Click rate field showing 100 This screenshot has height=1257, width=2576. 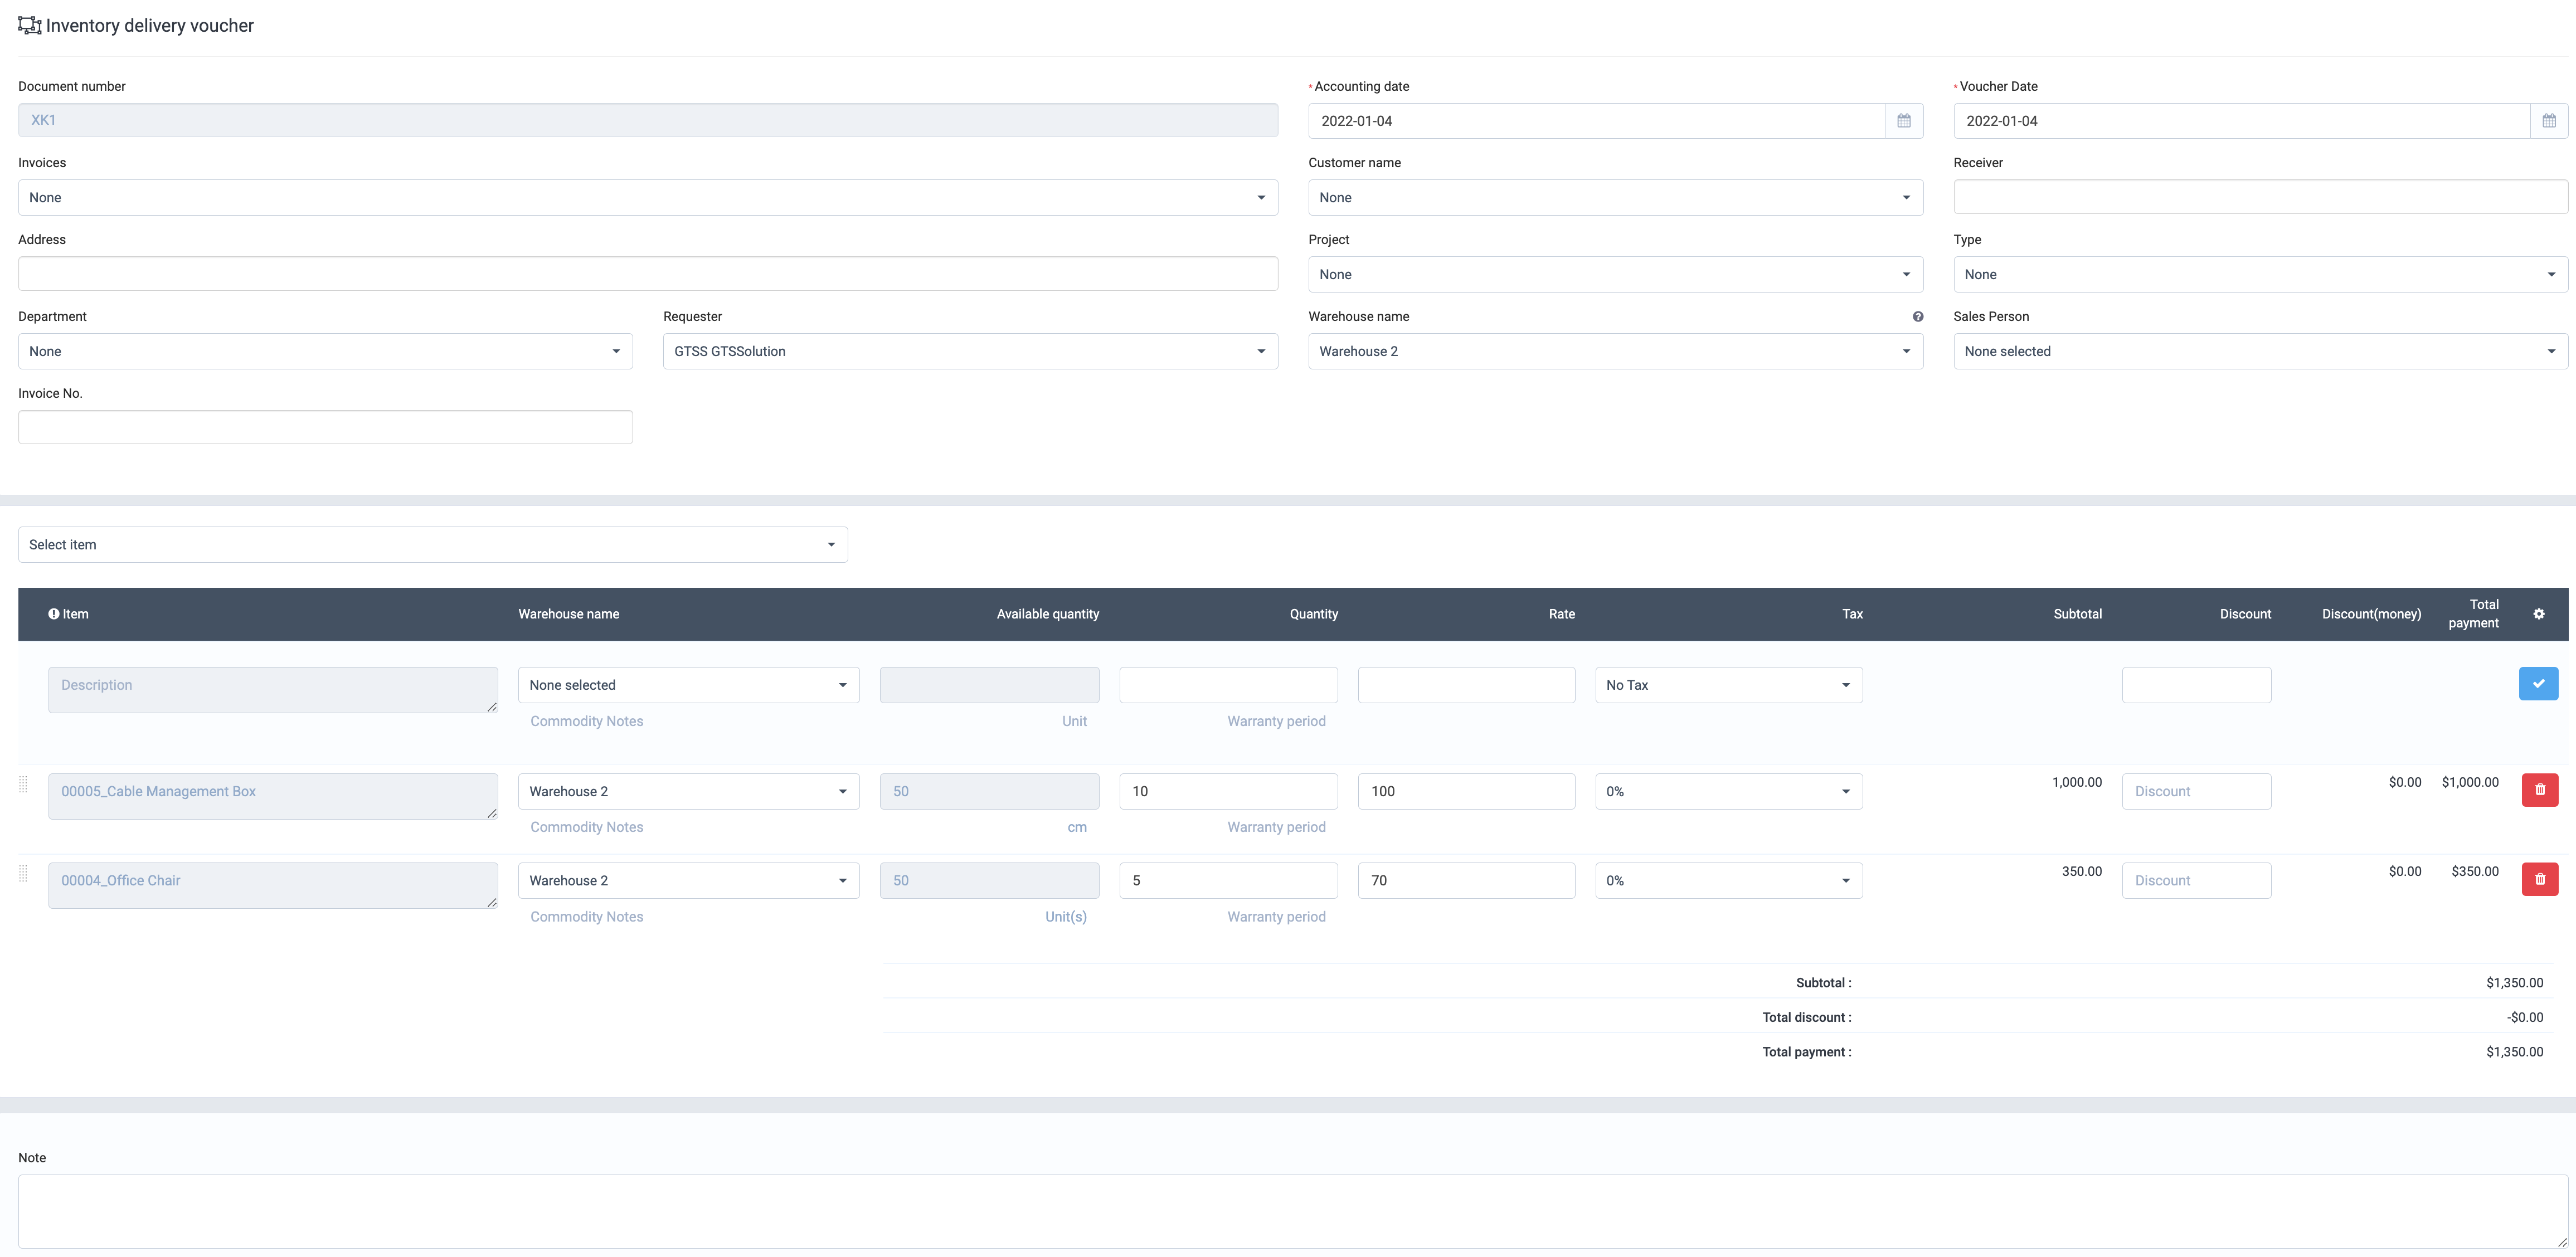point(1466,791)
